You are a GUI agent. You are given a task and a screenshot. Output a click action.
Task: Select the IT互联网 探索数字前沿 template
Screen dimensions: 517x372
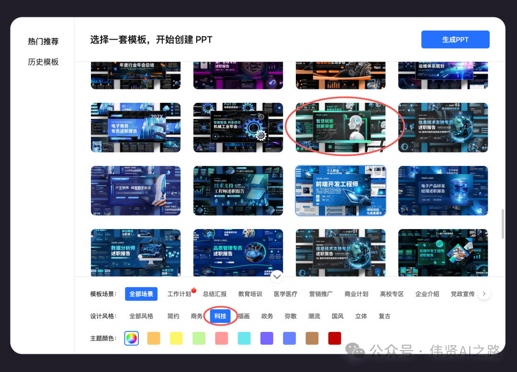point(136,191)
